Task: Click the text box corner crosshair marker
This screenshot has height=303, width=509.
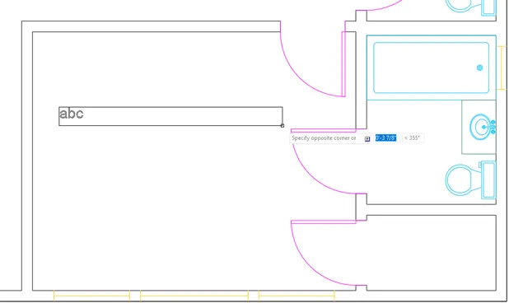Action: pos(283,125)
